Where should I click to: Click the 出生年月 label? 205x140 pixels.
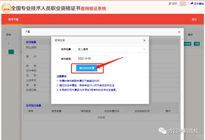coord(32,80)
